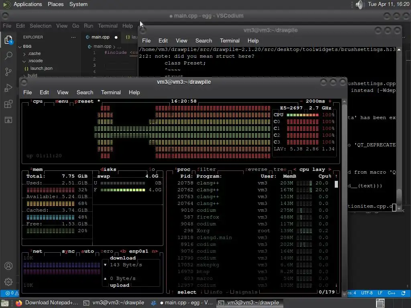The height and width of the screenshot is (308, 411).
Task: Open View menu in front terminal window
Action: [x=63, y=93]
